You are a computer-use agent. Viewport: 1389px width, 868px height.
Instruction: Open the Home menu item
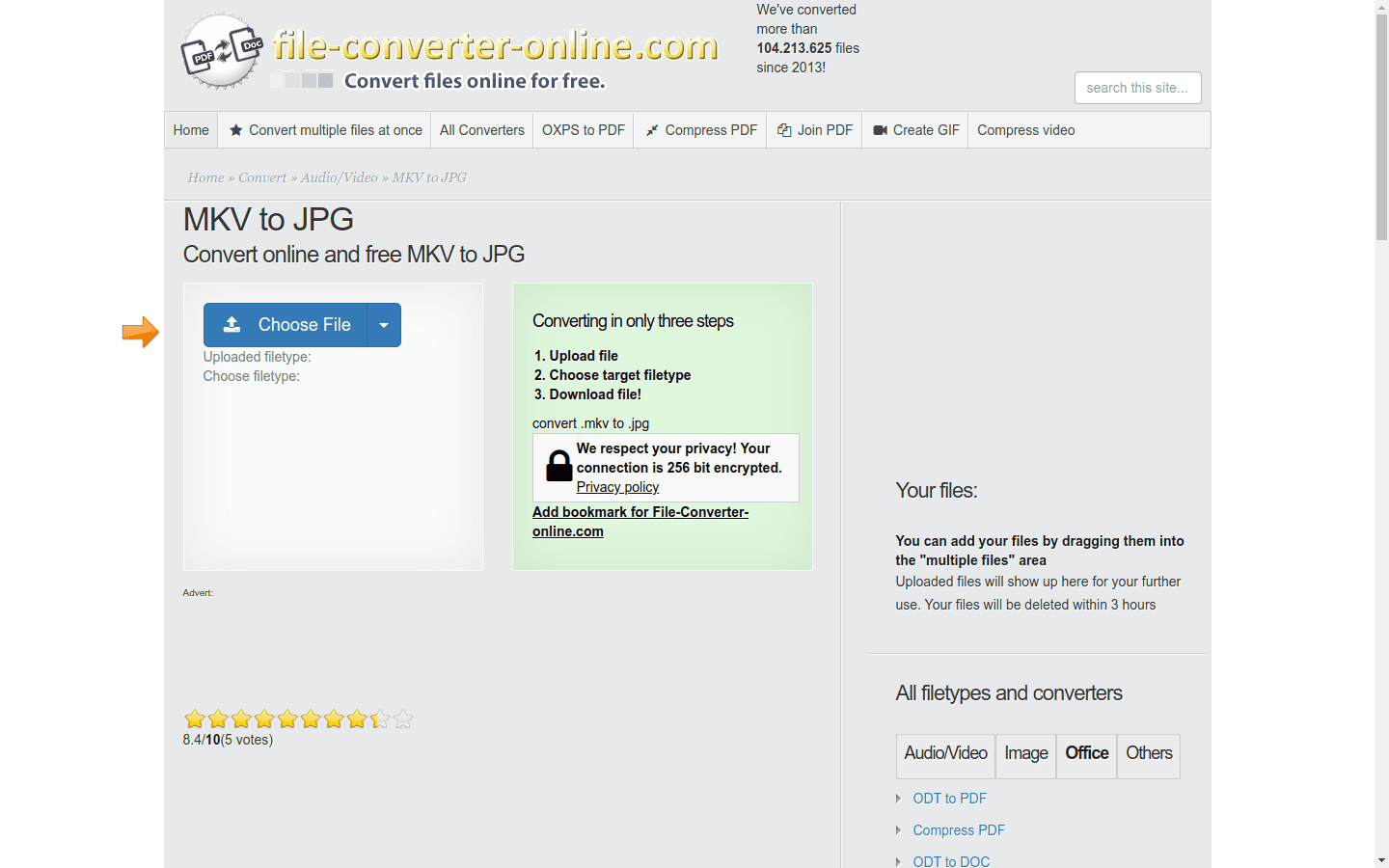tap(190, 129)
